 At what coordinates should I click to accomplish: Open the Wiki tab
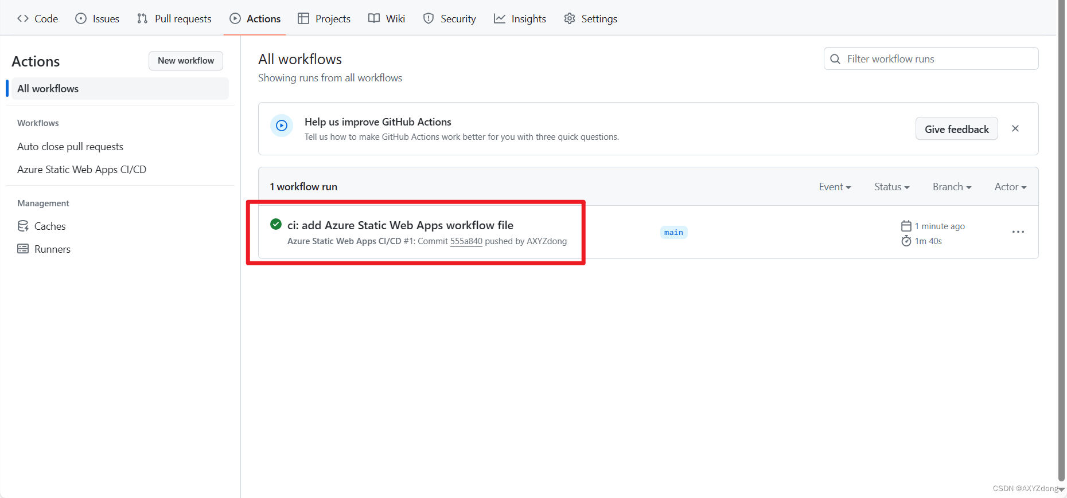[x=387, y=18]
